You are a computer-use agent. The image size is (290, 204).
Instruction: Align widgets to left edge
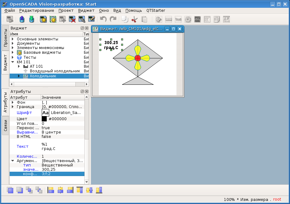coord(51,190)
